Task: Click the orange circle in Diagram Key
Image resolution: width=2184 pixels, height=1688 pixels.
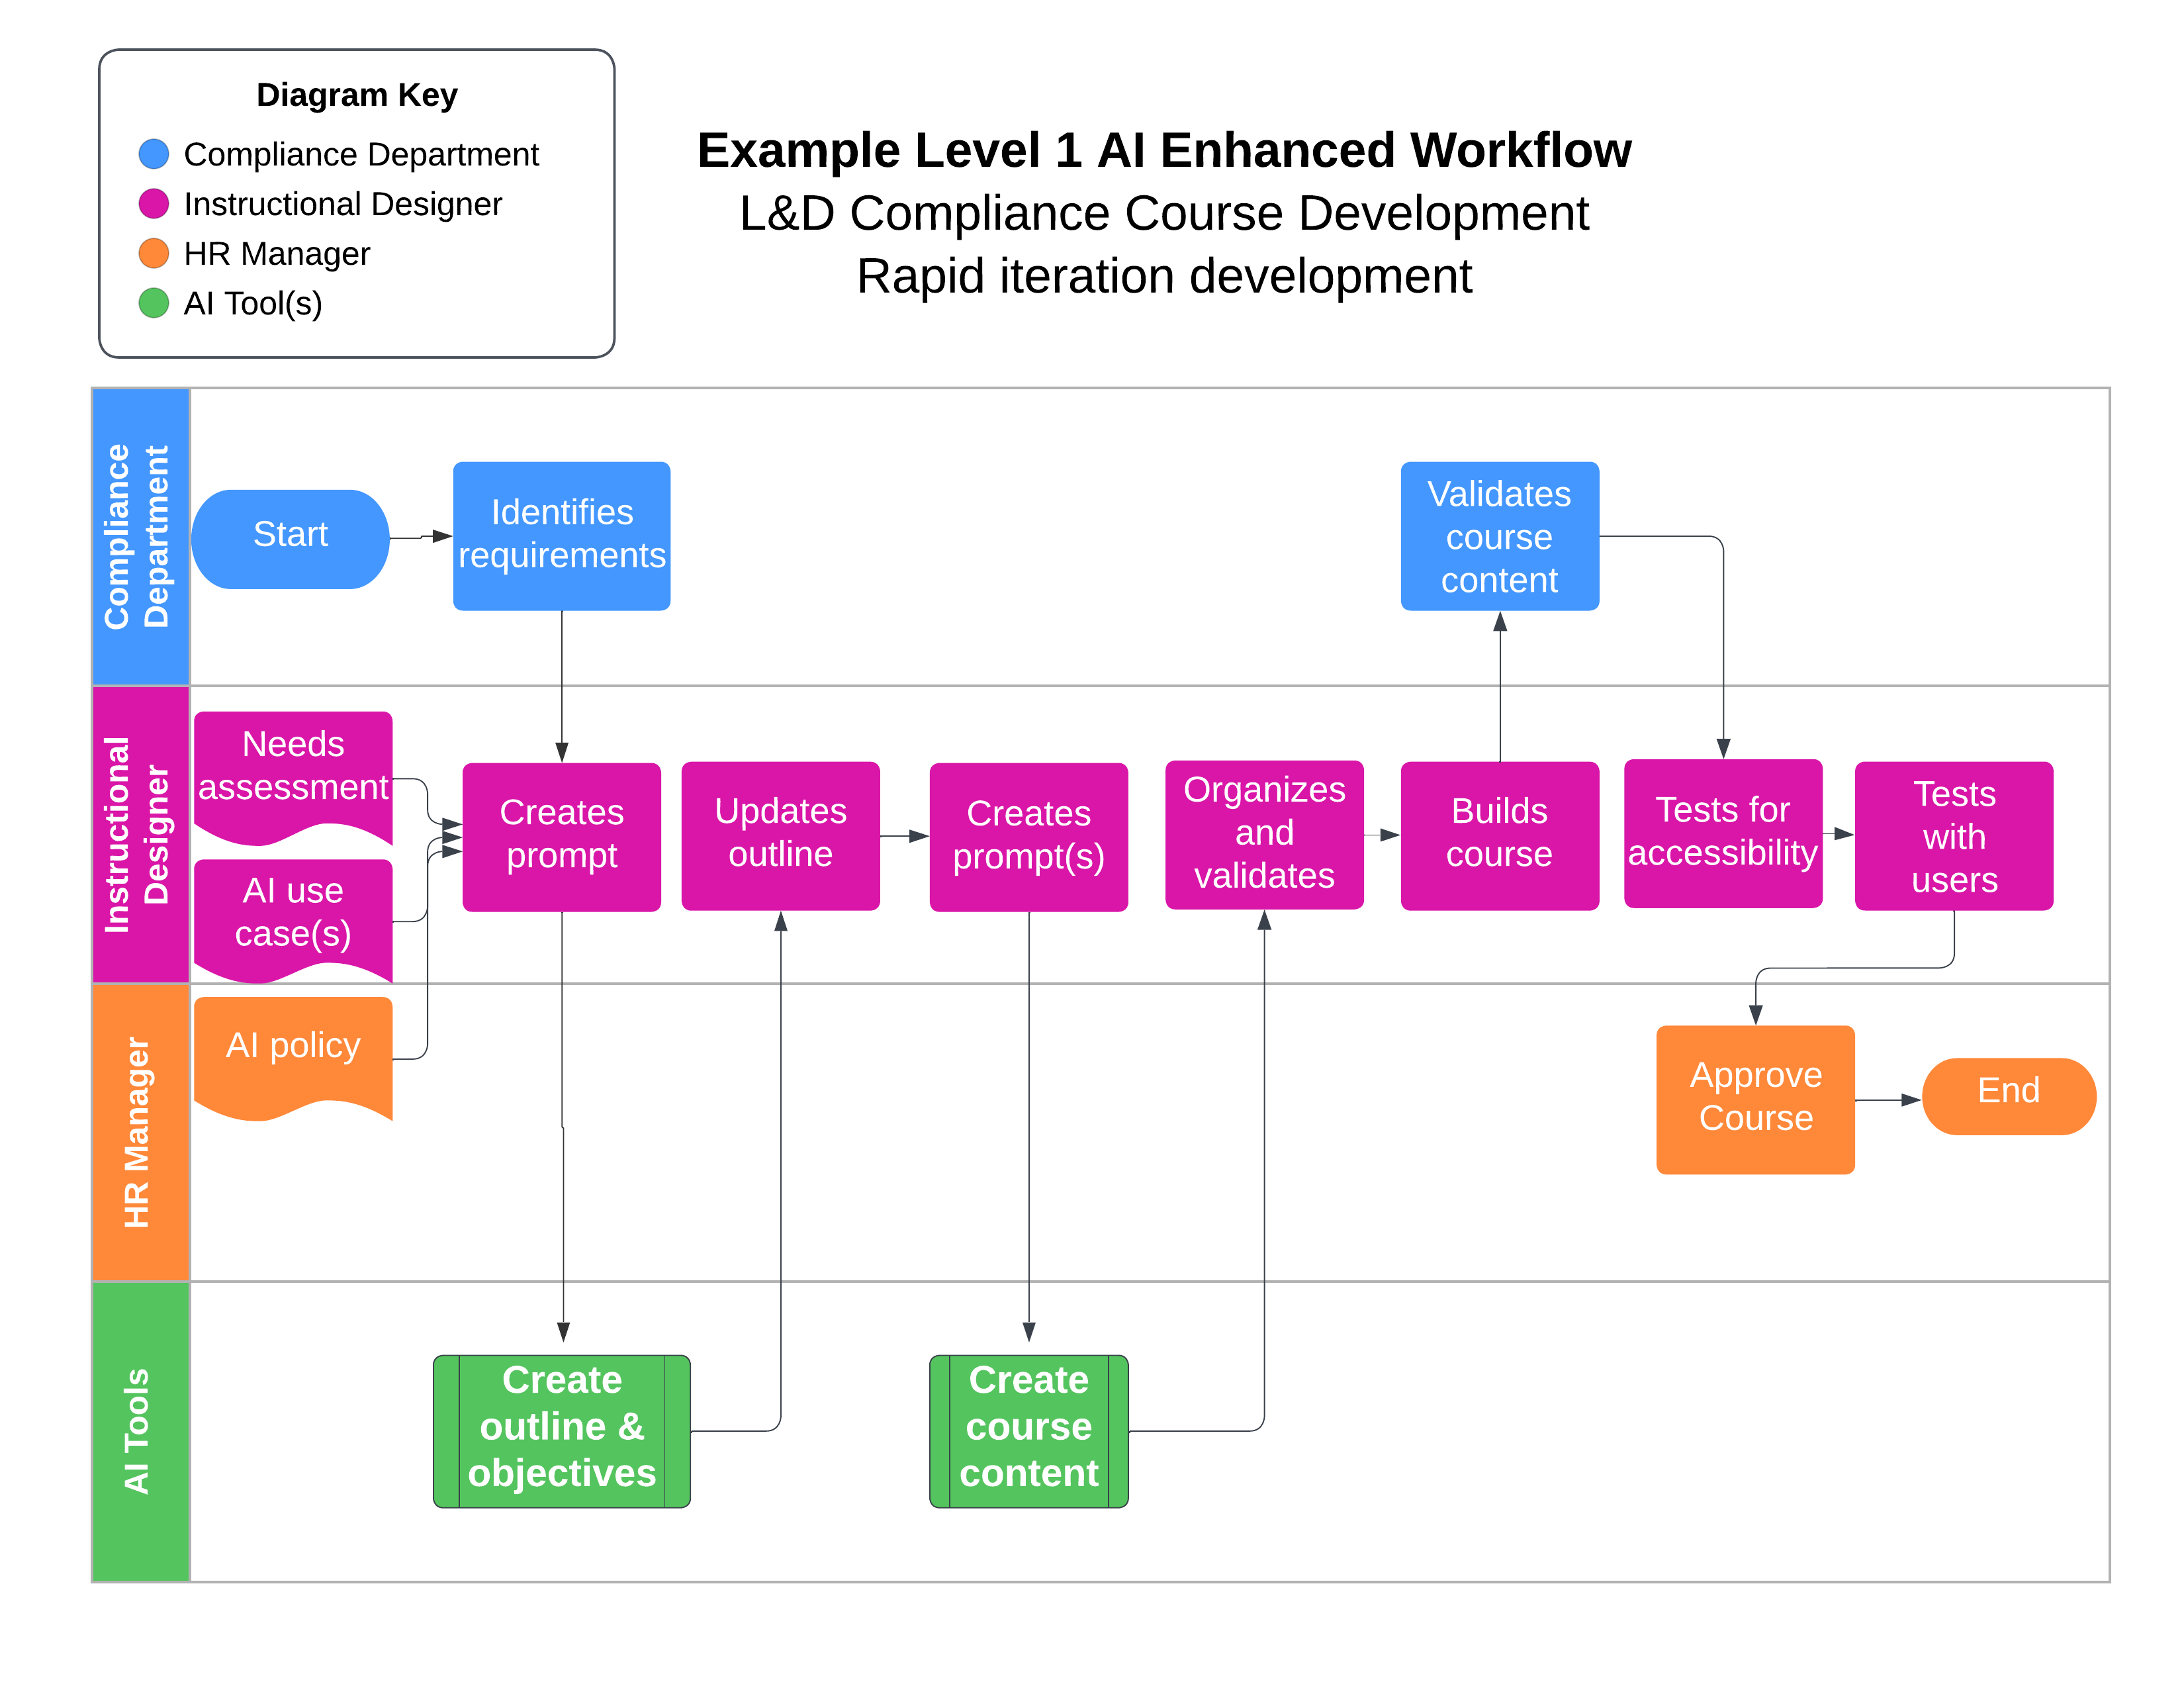Action: pyautogui.click(x=153, y=253)
